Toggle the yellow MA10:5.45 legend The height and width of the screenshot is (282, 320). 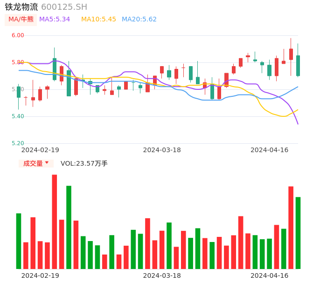point(98,20)
